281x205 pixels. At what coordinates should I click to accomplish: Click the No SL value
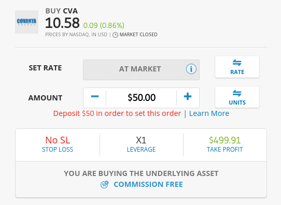58,140
